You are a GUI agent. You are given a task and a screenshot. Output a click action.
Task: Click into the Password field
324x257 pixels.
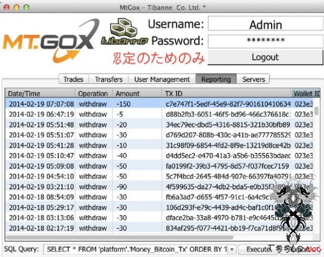coord(265,40)
